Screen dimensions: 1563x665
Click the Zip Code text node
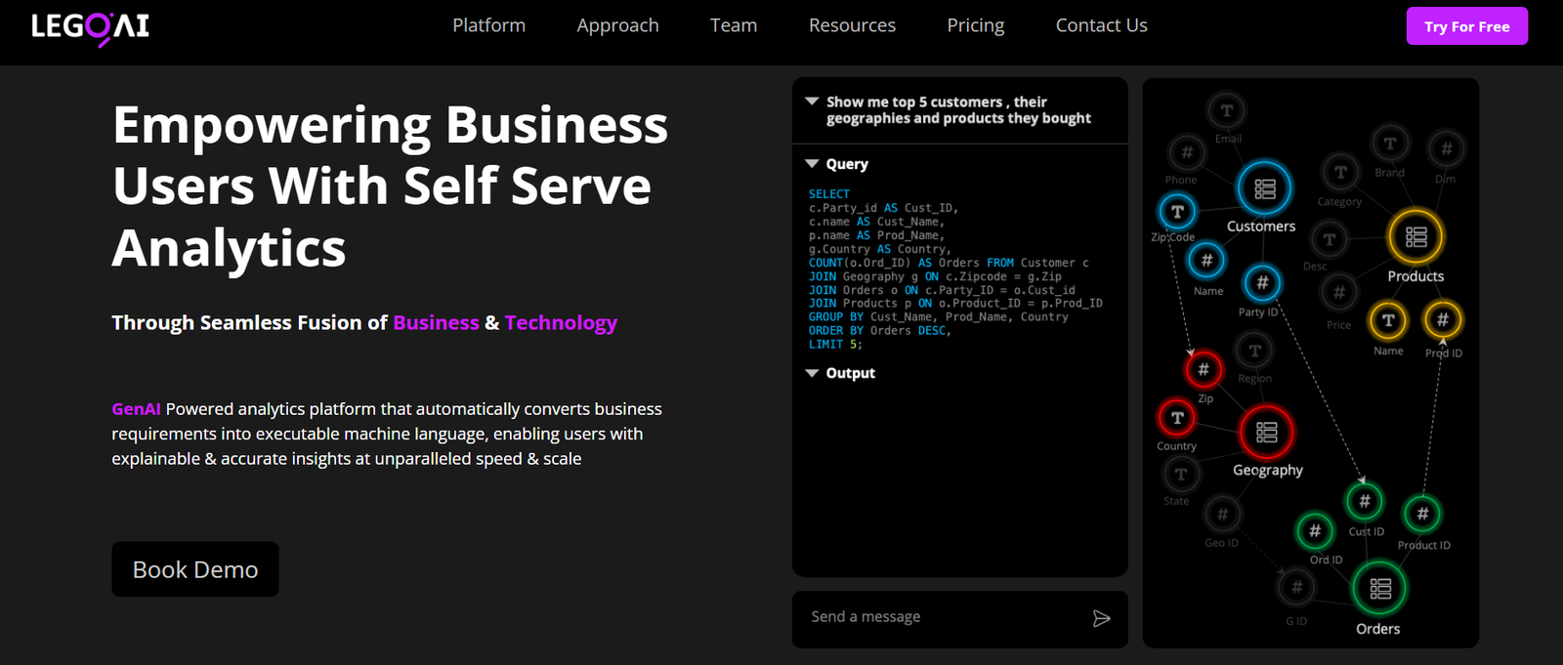click(x=1177, y=211)
